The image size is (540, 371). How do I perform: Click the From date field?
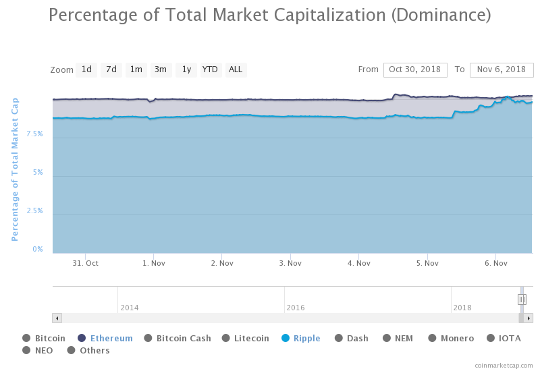(x=415, y=69)
